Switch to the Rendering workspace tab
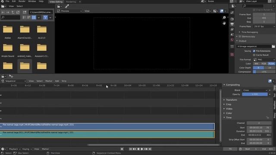Viewport: 276px width, 155px height. [x=71, y=2]
